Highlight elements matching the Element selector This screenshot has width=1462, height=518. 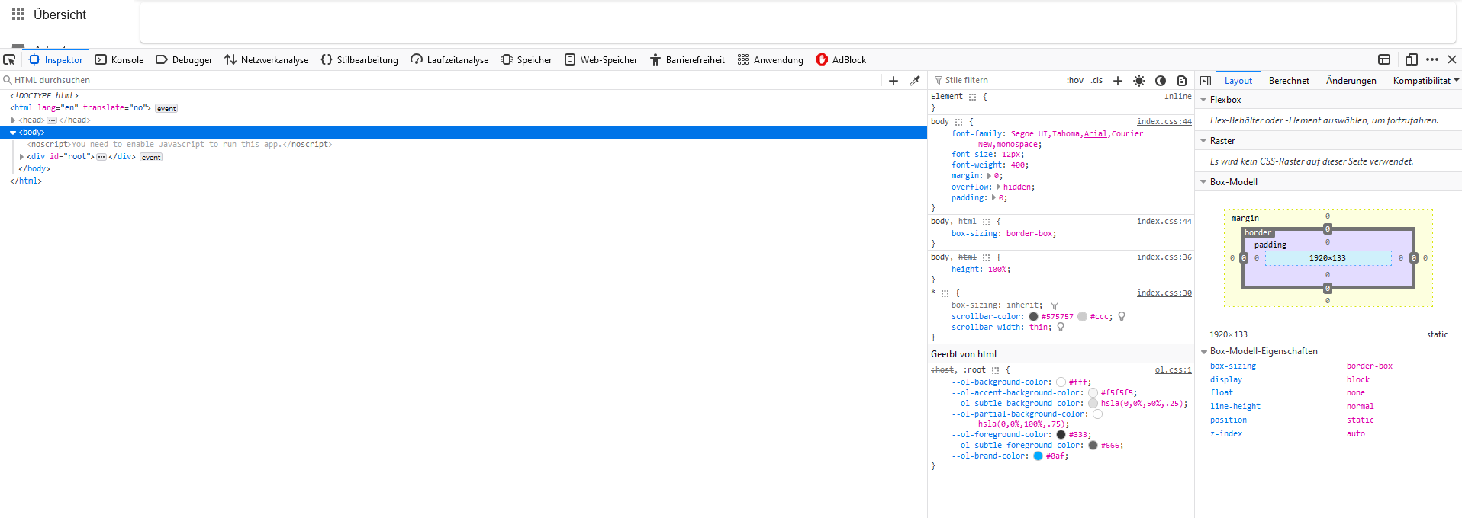(972, 97)
